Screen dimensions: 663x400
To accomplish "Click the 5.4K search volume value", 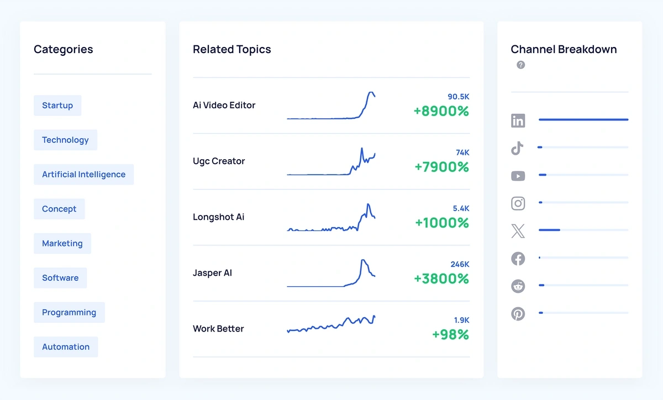I will pos(461,208).
